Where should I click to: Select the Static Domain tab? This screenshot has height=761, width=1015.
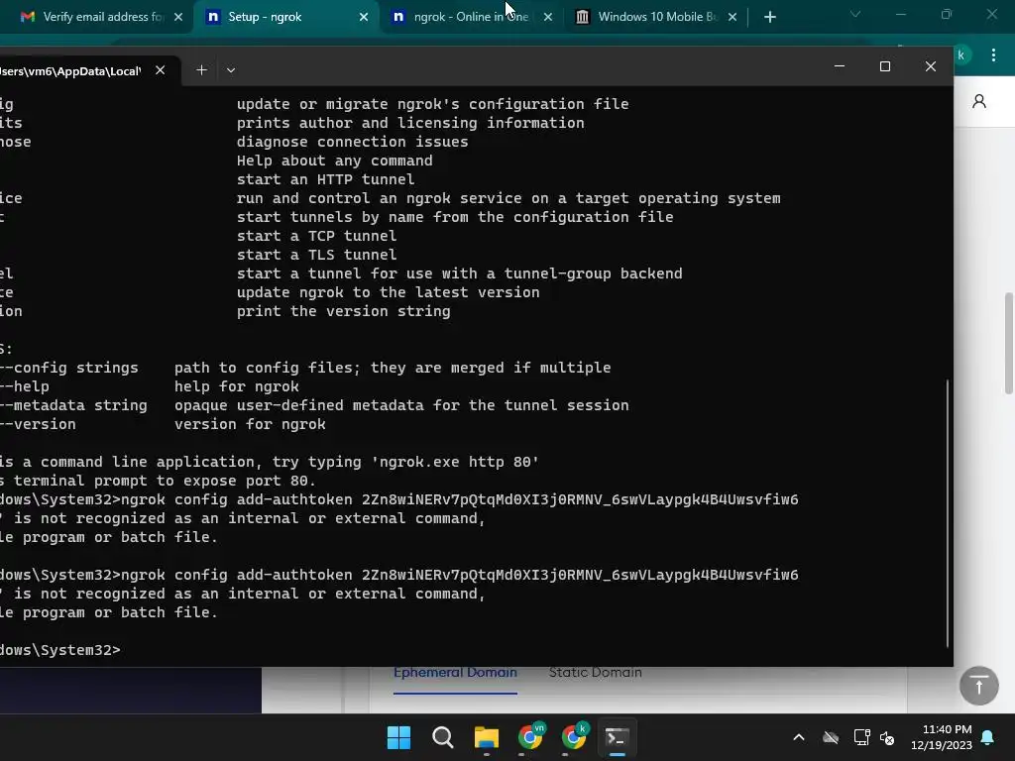595,673
